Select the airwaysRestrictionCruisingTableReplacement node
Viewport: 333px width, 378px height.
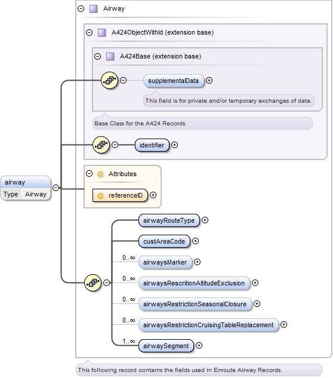point(209,325)
